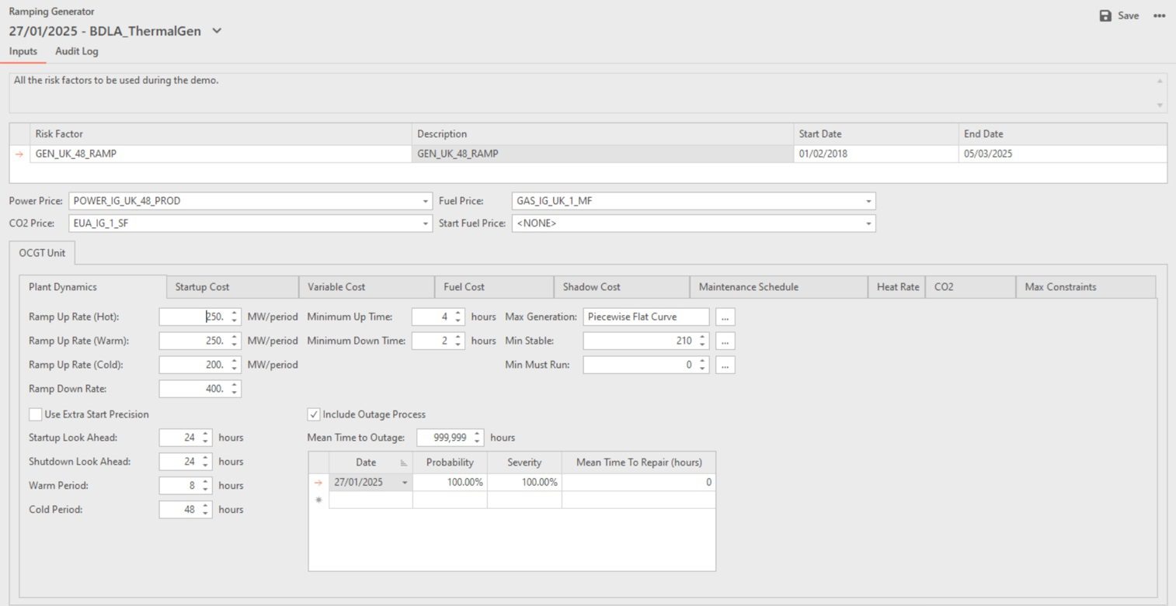Click the Ramp Up Rate (Warm) stepper arrows
The height and width of the screenshot is (606, 1176).
235,341
